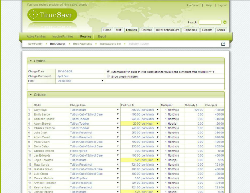Screen dimensions: 250x193
Task: Click the TimeSavr logo
Action: pyautogui.click(x=52, y=15)
